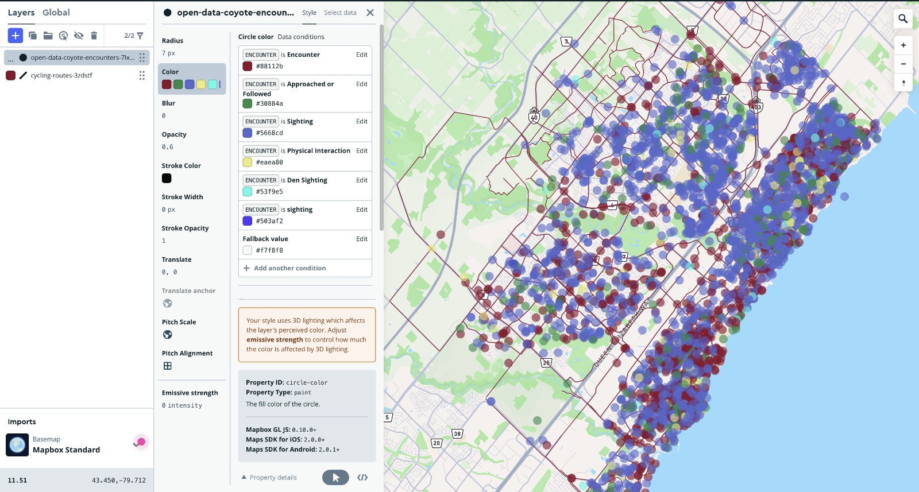Image resolution: width=919 pixels, height=492 pixels.
Task: Toggle the Pitch Alignment grid option
Action: click(x=168, y=366)
